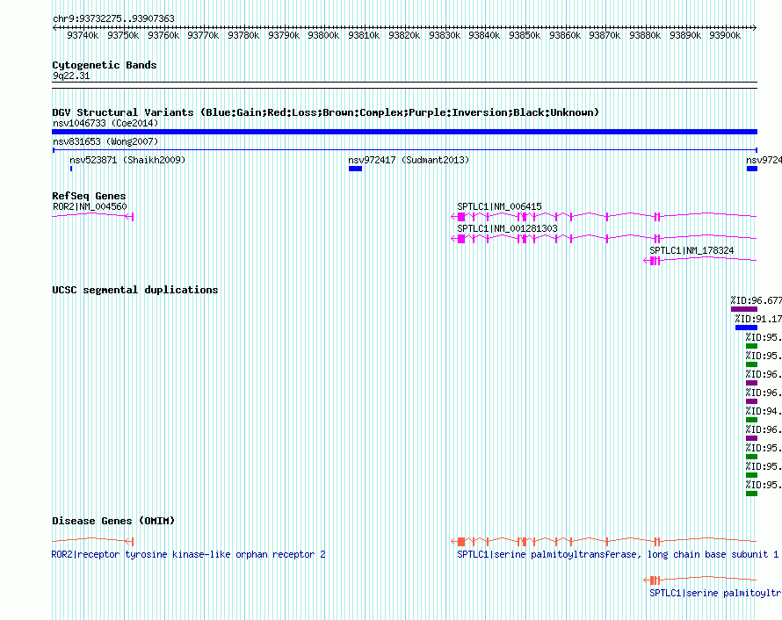Viewport: 782px width, 620px height.
Task: Click the 93800k ruler label
Action: 323,35
